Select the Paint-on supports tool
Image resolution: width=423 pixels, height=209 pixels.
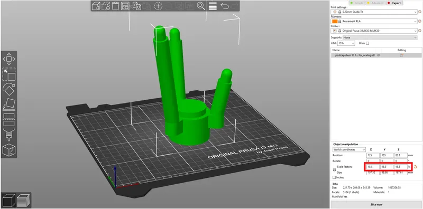coord(9,135)
